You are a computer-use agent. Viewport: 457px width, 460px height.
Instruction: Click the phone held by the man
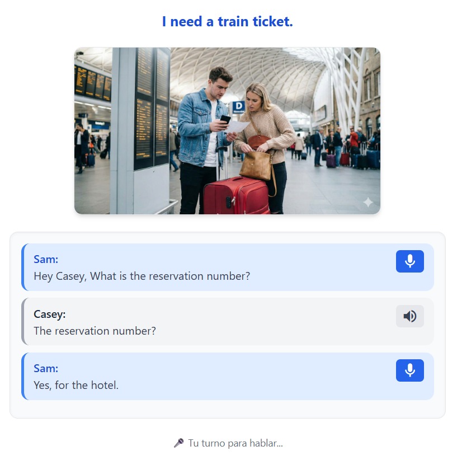(x=225, y=120)
